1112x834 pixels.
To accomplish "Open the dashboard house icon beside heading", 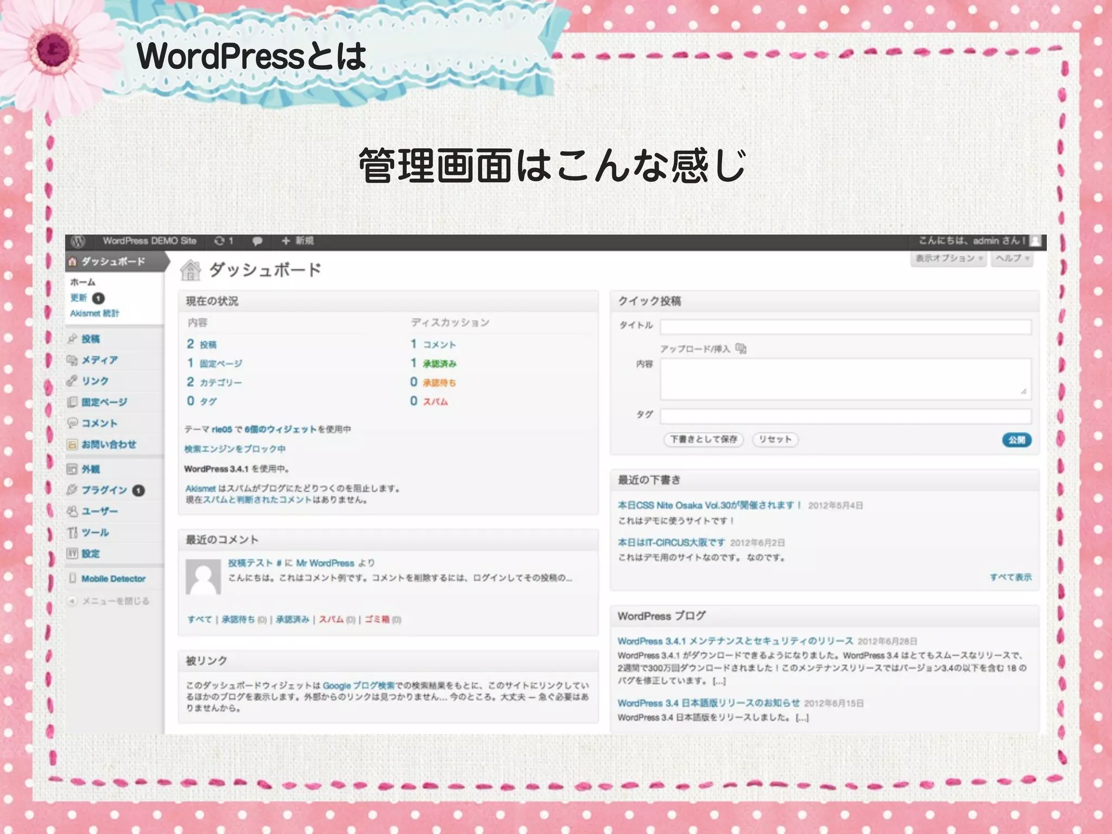I will tap(191, 270).
